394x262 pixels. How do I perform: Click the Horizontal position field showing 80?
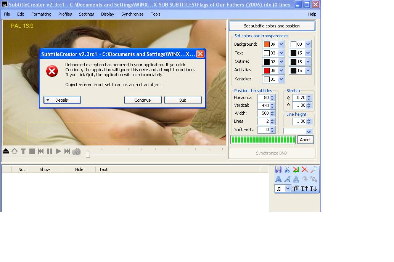coord(264,97)
